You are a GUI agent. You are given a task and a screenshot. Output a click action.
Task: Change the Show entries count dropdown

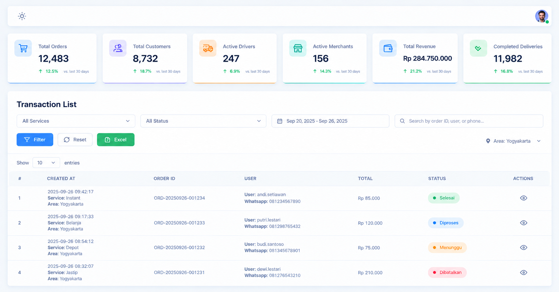tap(46, 163)
